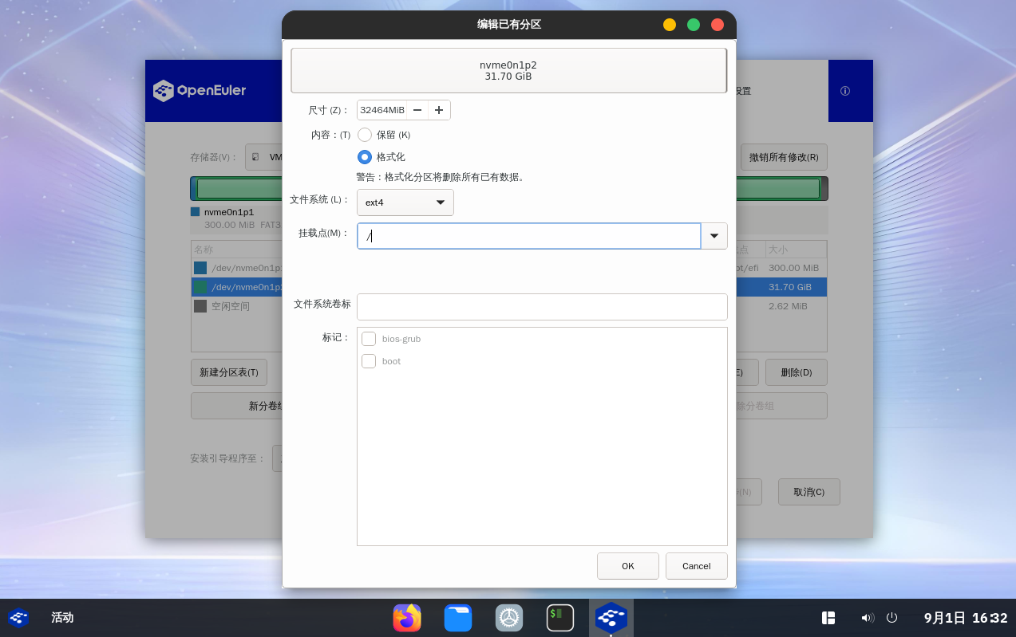Dismiss the dialog with Cancel
1016x637 pixels.
pos(697,566)
